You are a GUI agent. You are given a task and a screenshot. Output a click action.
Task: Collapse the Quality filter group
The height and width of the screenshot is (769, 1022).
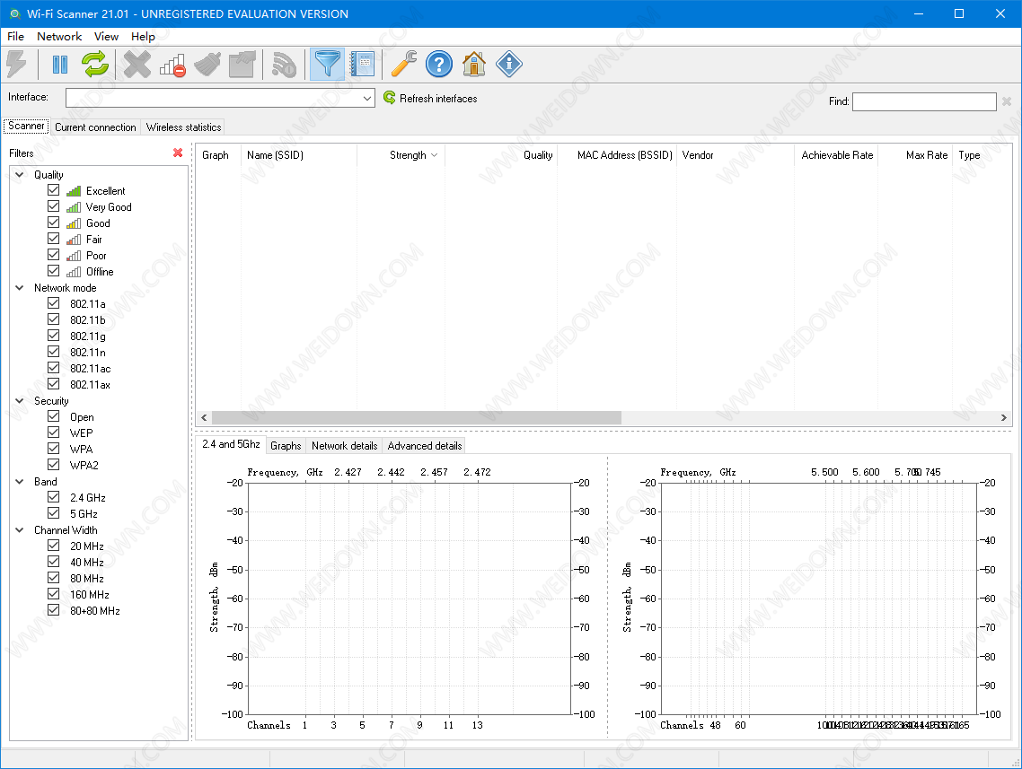coord(20,174)
